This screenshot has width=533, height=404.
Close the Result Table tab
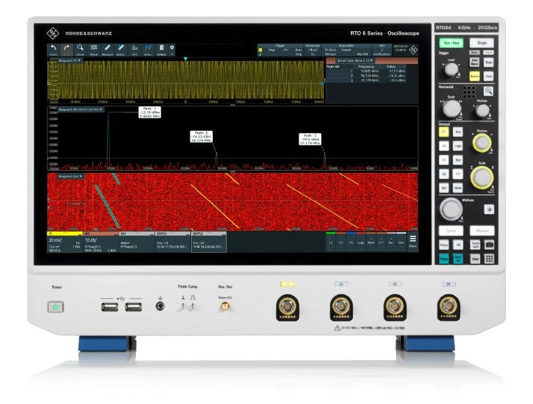(x=372, y=60)
